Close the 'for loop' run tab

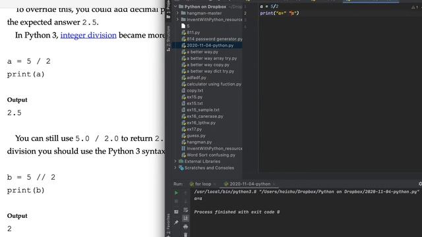click(x=215, y=184)
